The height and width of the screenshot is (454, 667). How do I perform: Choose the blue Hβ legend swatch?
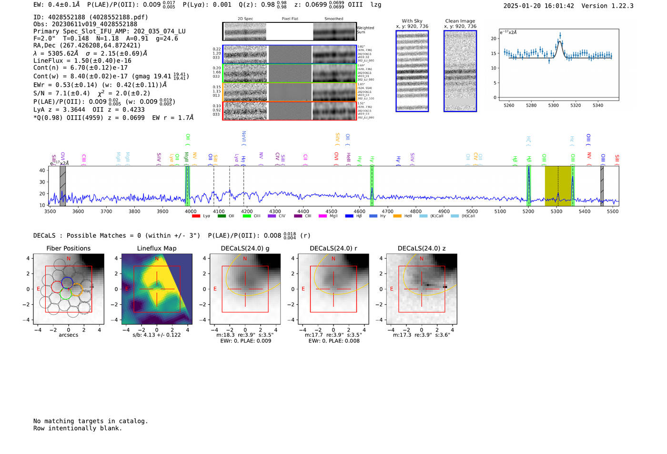tap(349, 216)
